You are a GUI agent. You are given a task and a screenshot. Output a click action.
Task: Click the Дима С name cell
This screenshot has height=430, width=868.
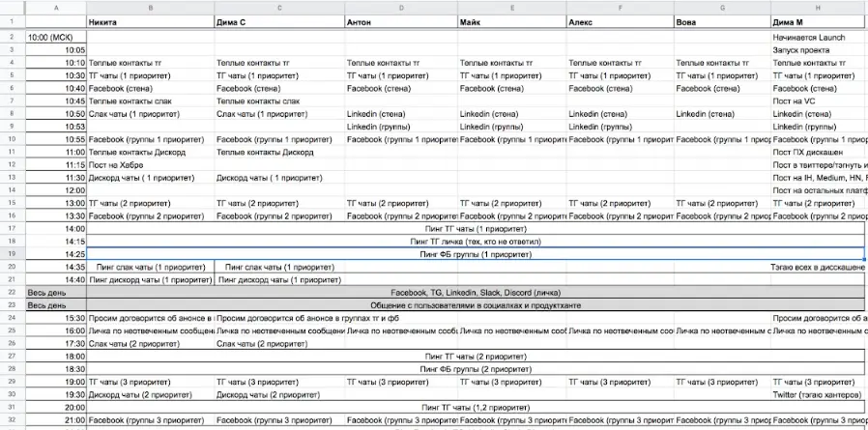tap(279, 22)
